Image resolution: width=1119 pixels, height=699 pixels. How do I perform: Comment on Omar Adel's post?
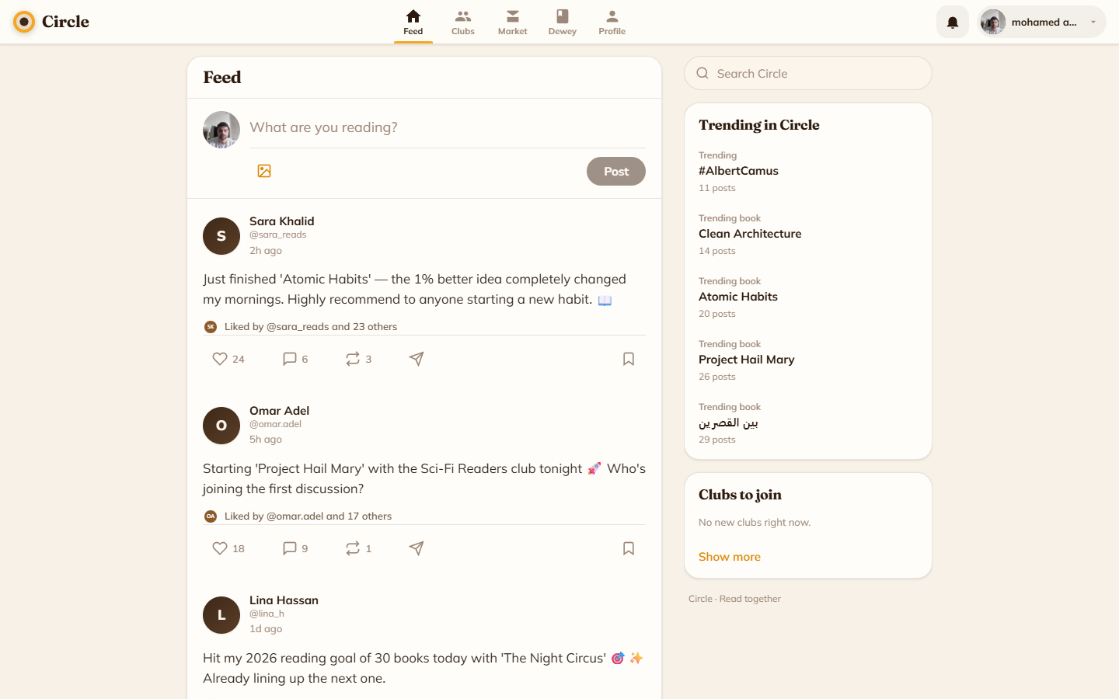click(x=295, y=548)
